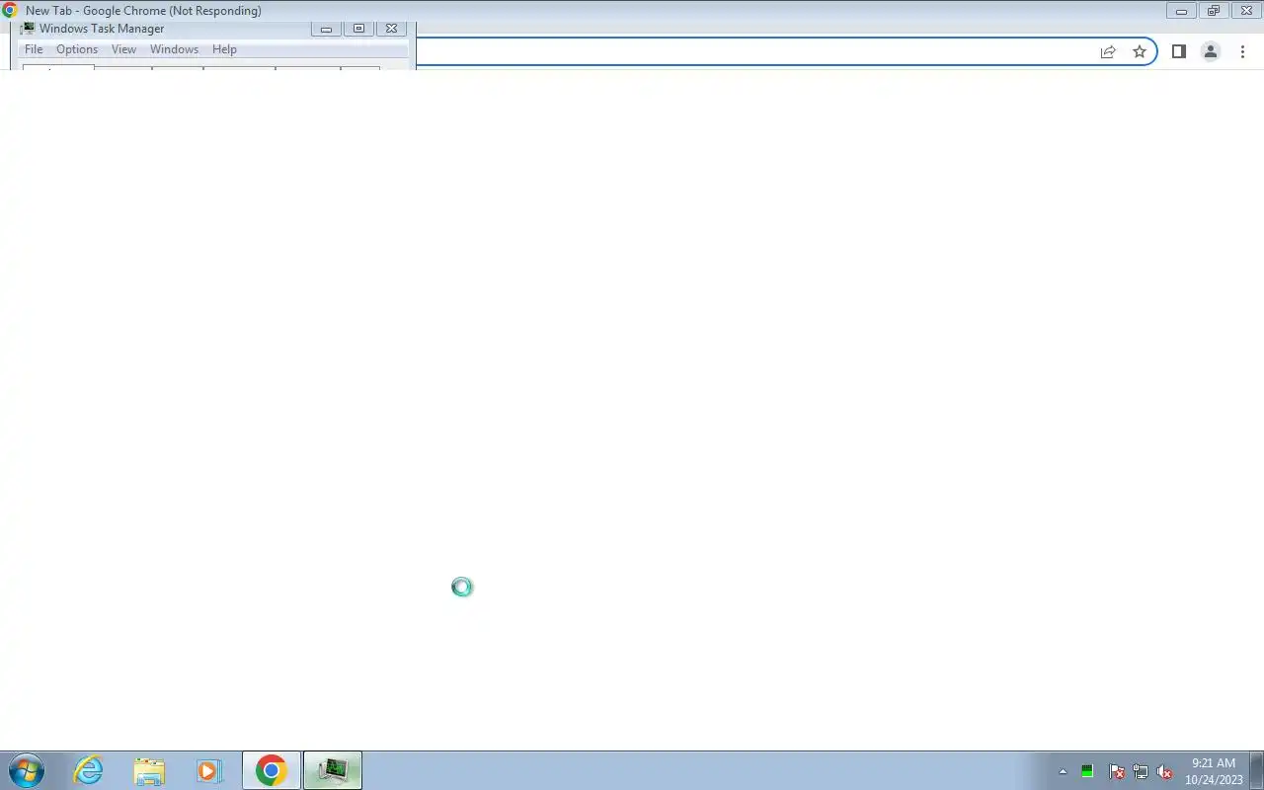Click Show Desktop strip at taskbar end
1264x790 pixels.
[1256, 770]
